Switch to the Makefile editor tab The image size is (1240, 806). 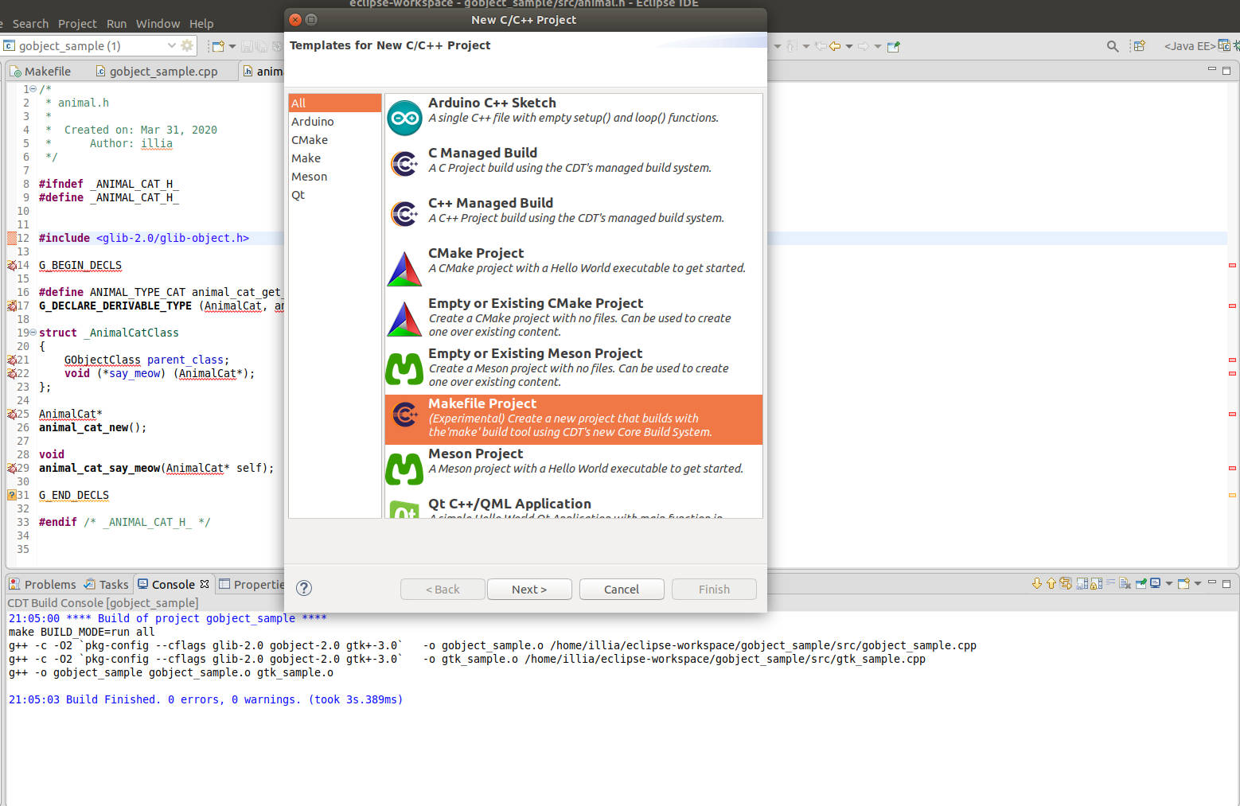[x=41, y=71]
